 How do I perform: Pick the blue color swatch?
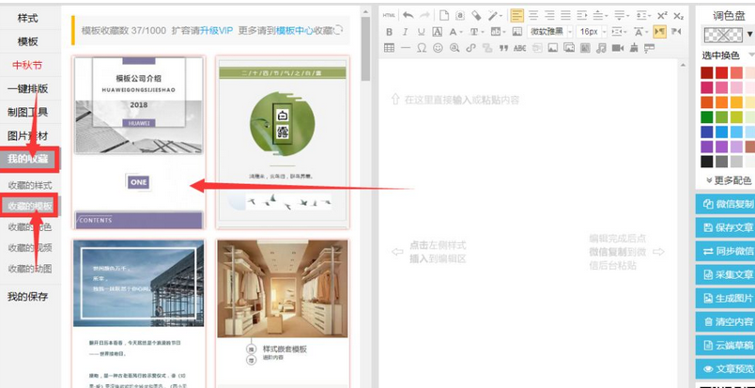point(721,132)
